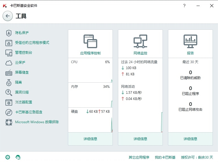Open help with the question mark
Screen dimensions: 218x162
coord(184,6)
